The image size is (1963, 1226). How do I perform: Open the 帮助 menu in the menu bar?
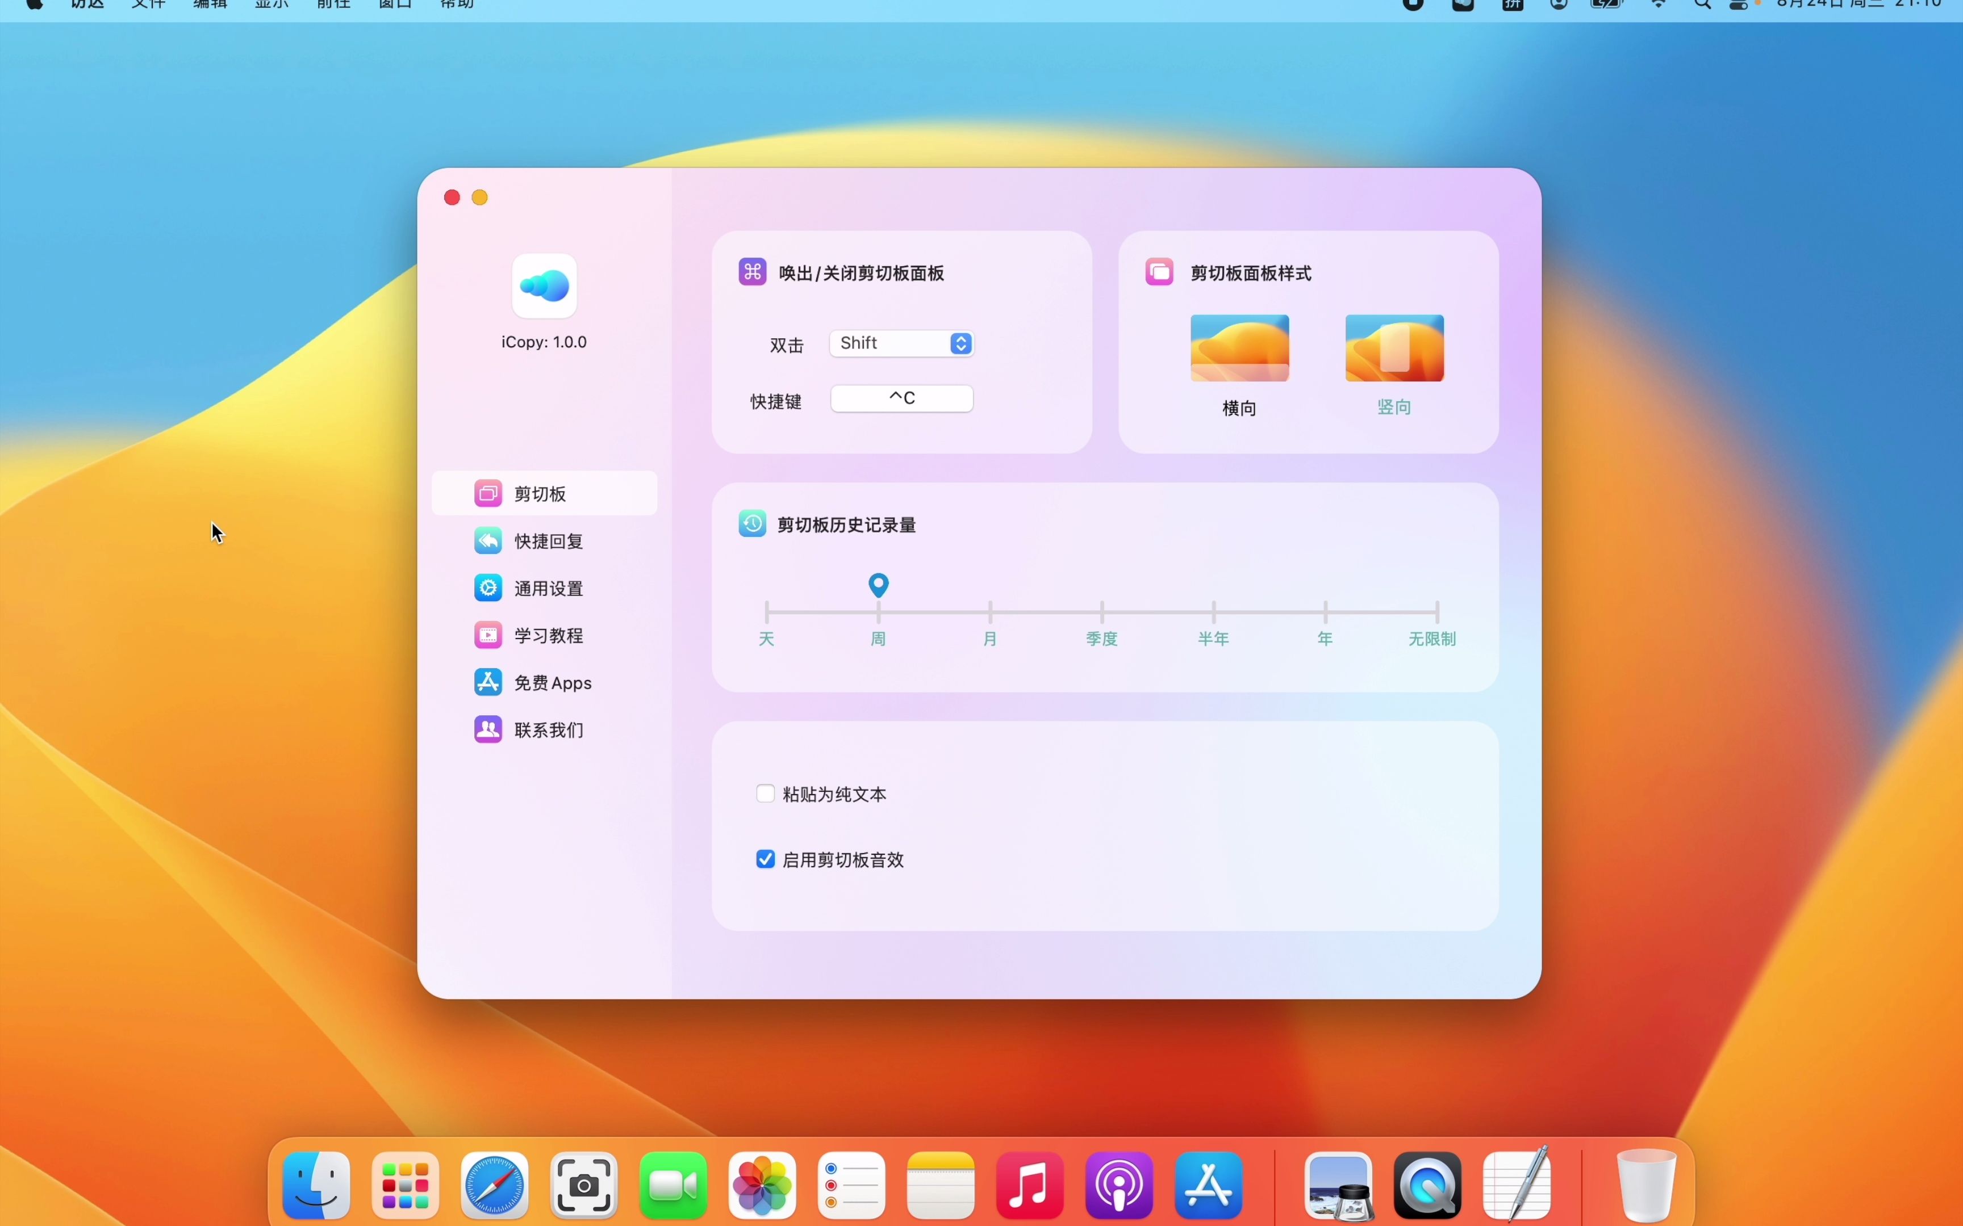[x=457, y=5]
